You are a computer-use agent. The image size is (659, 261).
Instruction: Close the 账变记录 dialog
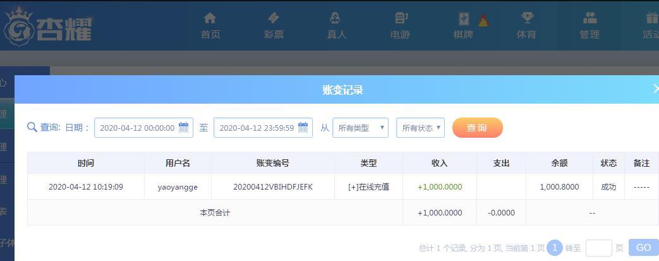656,88
